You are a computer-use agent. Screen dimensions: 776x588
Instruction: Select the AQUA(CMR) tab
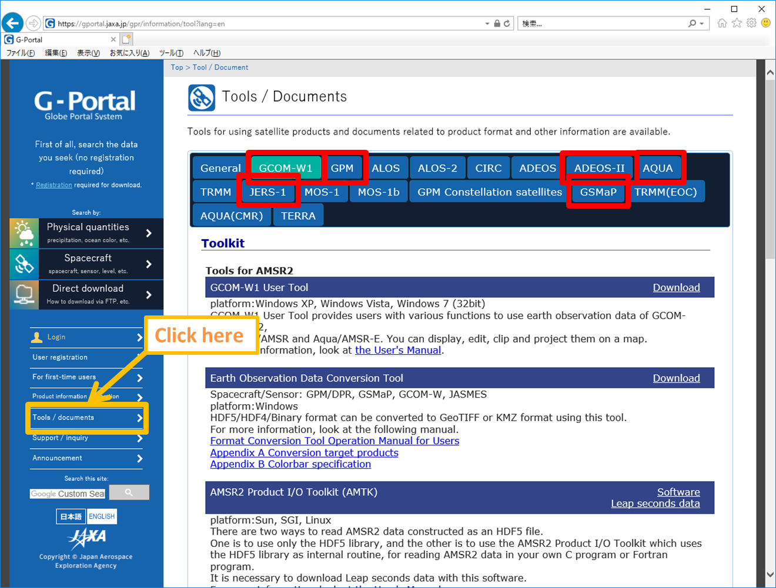[x=232, y=216]
